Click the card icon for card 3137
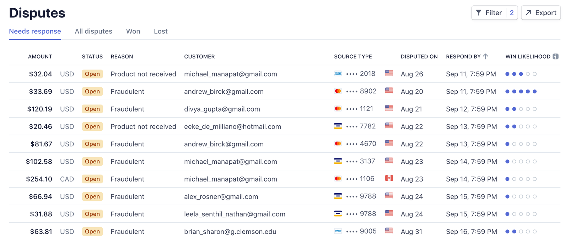The height and width of the screenshot is (238, 565). [x=338, y=161]
